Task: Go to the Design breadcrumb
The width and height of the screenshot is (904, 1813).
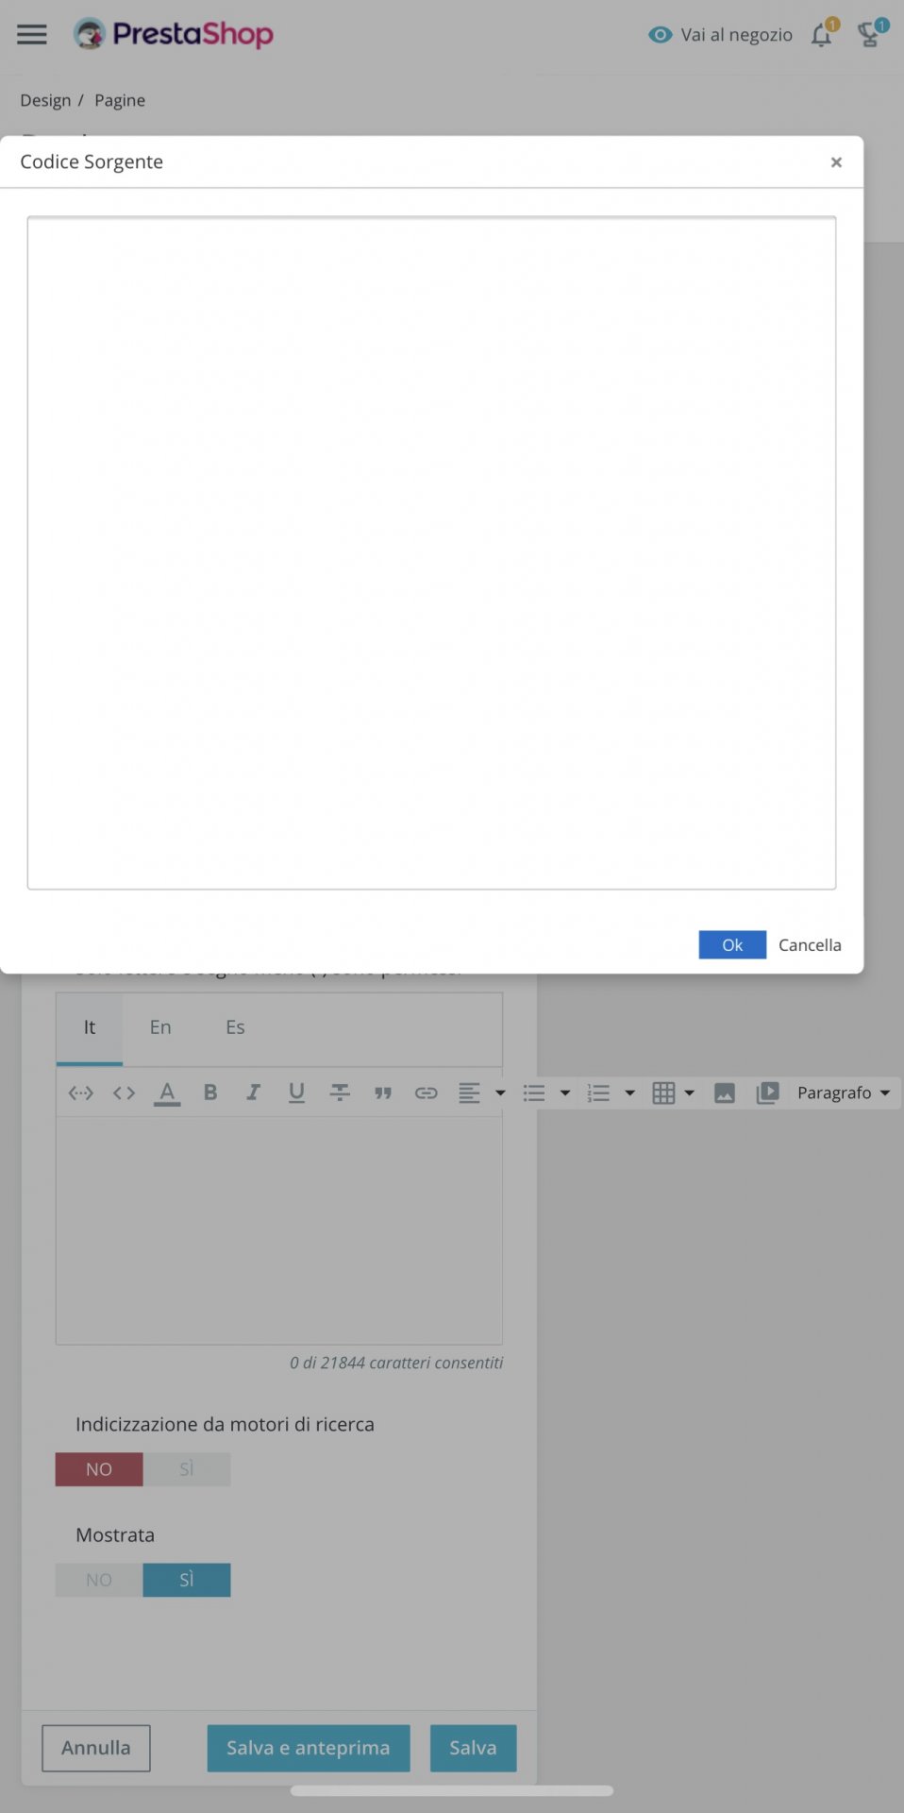Action: (x=45, y=100)
